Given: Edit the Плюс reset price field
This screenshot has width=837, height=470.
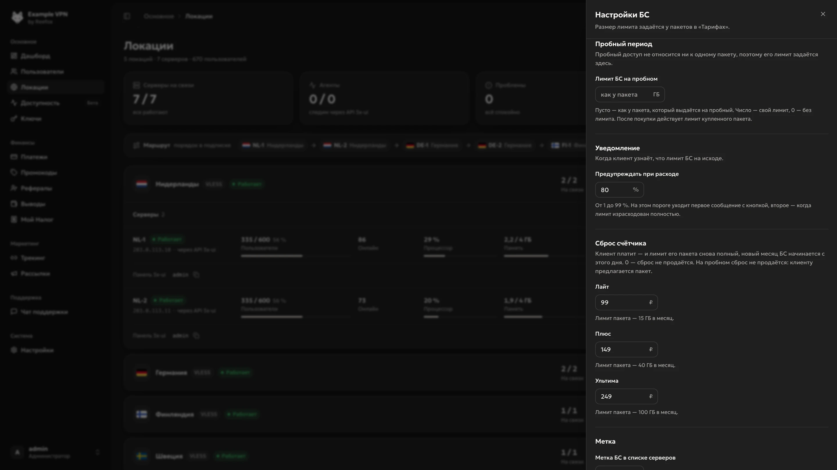Looking at the screenshot, I should click(626, 349).
